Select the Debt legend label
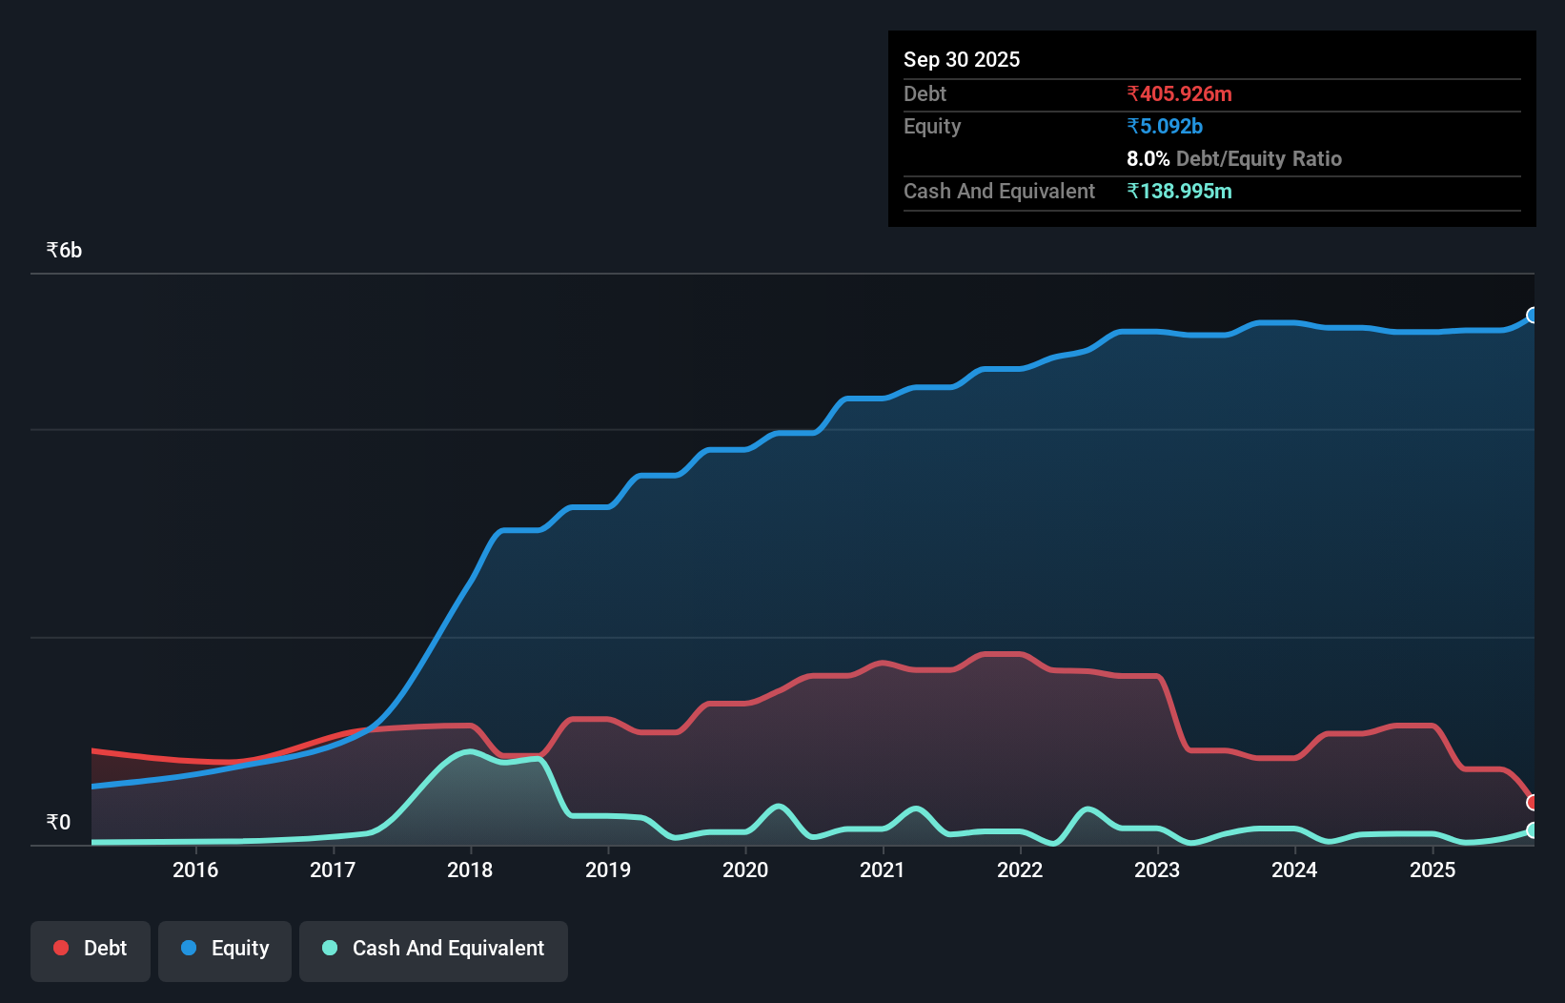This screenshot has height=1003, width=1565. pyautogui.click(x=105, y=948)
